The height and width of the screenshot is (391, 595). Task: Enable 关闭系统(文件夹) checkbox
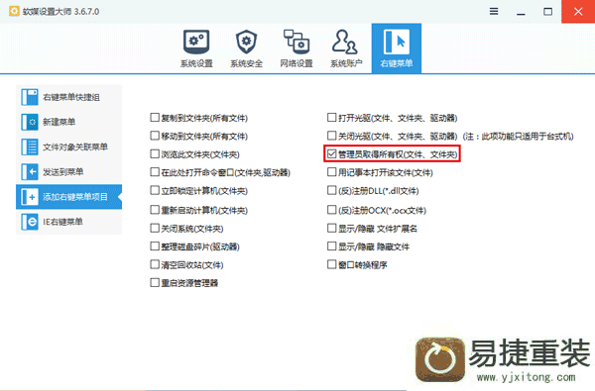pyautogui.click(x=155, y=228)
